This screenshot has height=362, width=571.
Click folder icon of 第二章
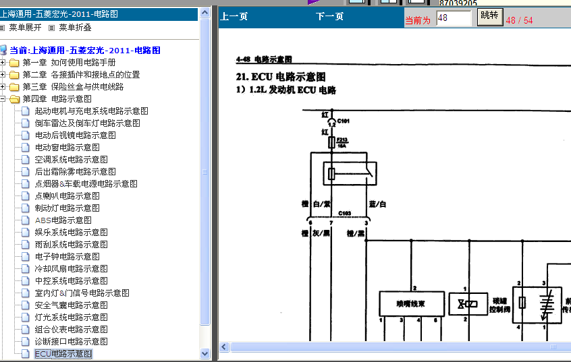point(14,75)
